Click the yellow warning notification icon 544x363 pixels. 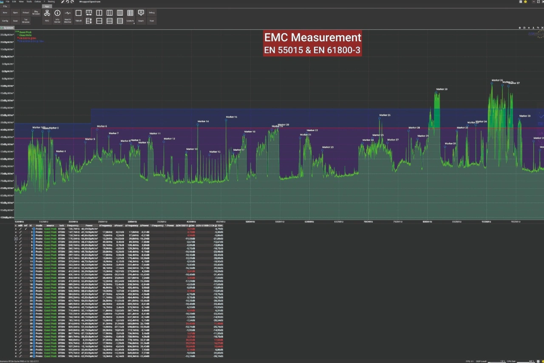pos(526,2)
